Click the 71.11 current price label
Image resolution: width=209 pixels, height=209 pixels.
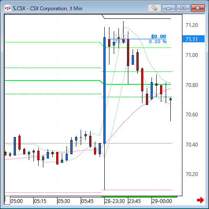[x=194, y=39]
